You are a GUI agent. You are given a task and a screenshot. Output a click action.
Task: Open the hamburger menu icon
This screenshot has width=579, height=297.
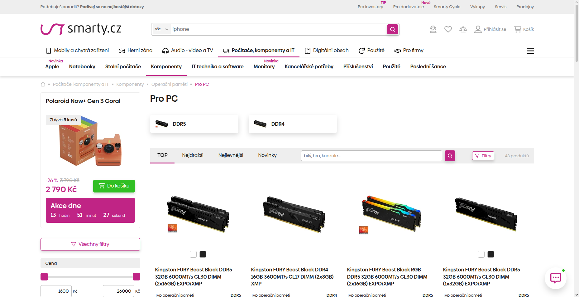pyautogui.click(x=530, y=51)
